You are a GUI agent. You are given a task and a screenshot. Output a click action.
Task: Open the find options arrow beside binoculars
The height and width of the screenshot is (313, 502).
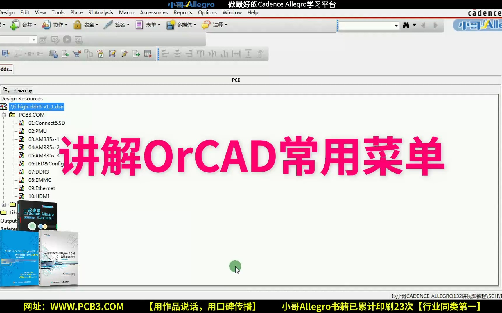point(414,25)
